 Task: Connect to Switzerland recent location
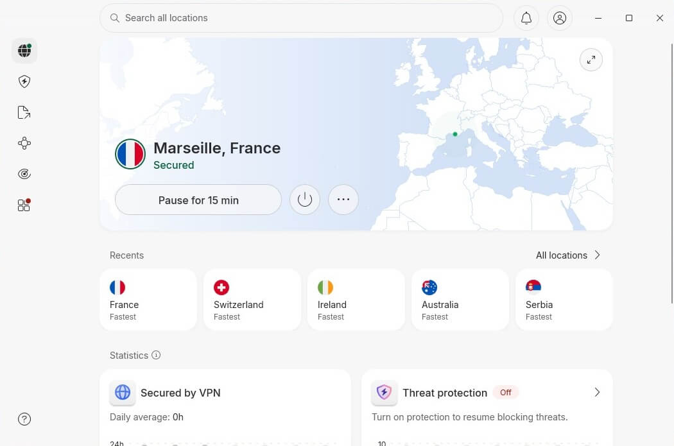click(x=252, y=300)
